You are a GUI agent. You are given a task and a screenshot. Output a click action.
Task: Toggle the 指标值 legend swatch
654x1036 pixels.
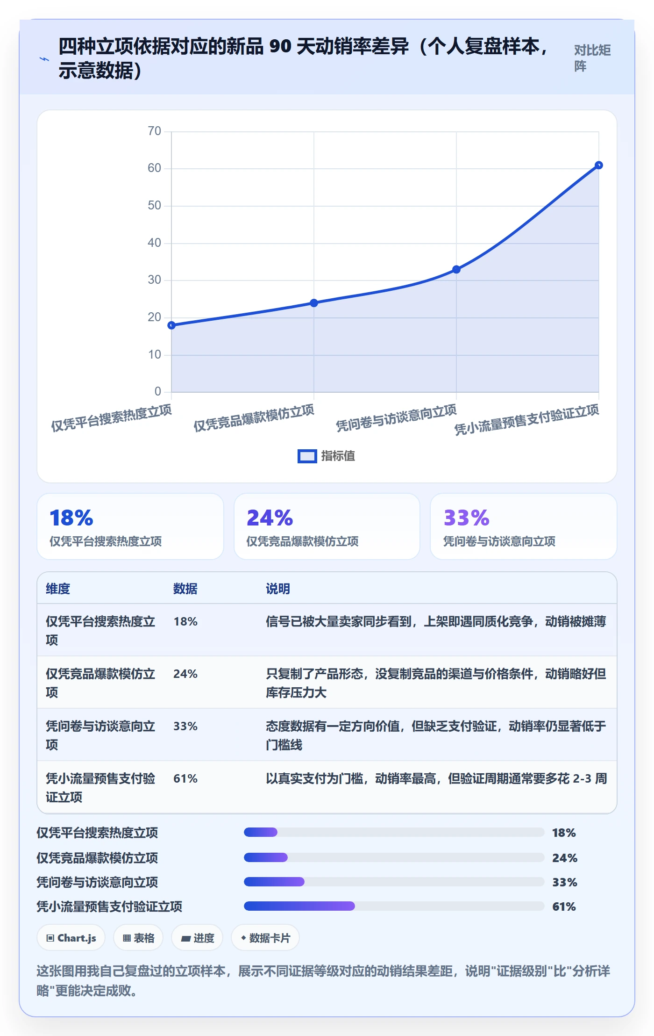tap(307, 456)
